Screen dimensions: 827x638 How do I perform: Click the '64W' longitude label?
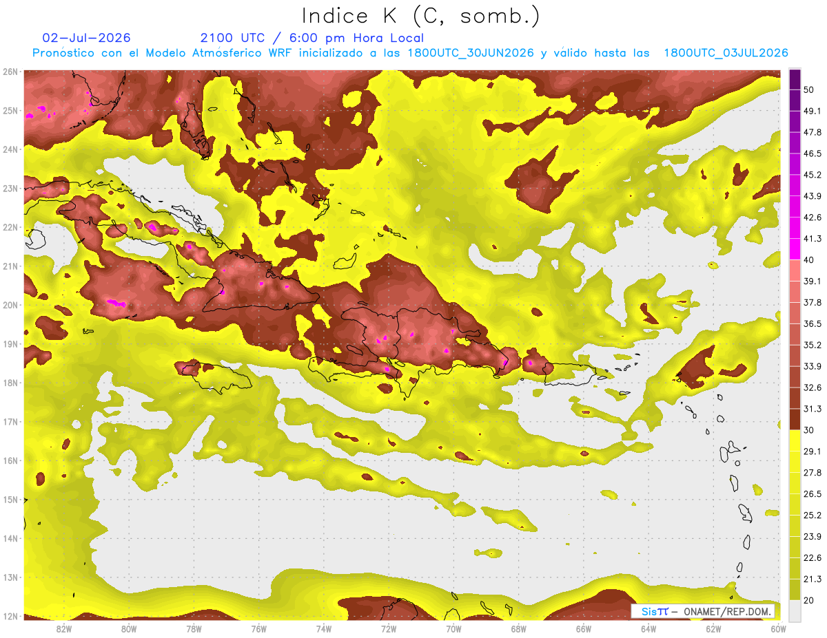(x=649, y=628)
